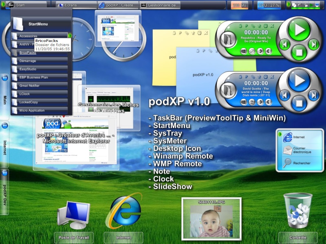Stop playback in the blue WMP remote

pyautogui.click(x=299, y=103)
